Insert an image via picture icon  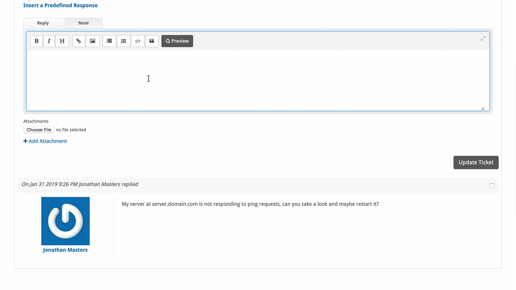(92, 41)
